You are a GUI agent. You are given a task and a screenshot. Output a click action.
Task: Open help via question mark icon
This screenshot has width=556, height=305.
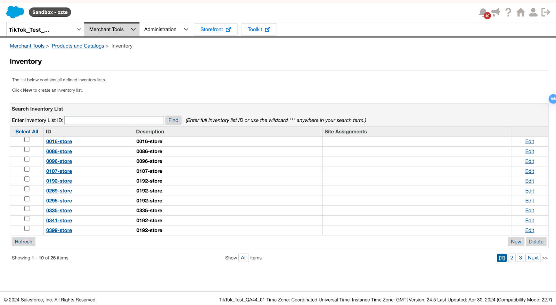(508, 13)
